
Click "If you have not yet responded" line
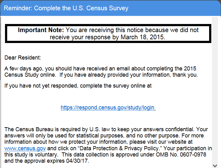[78, 86]
